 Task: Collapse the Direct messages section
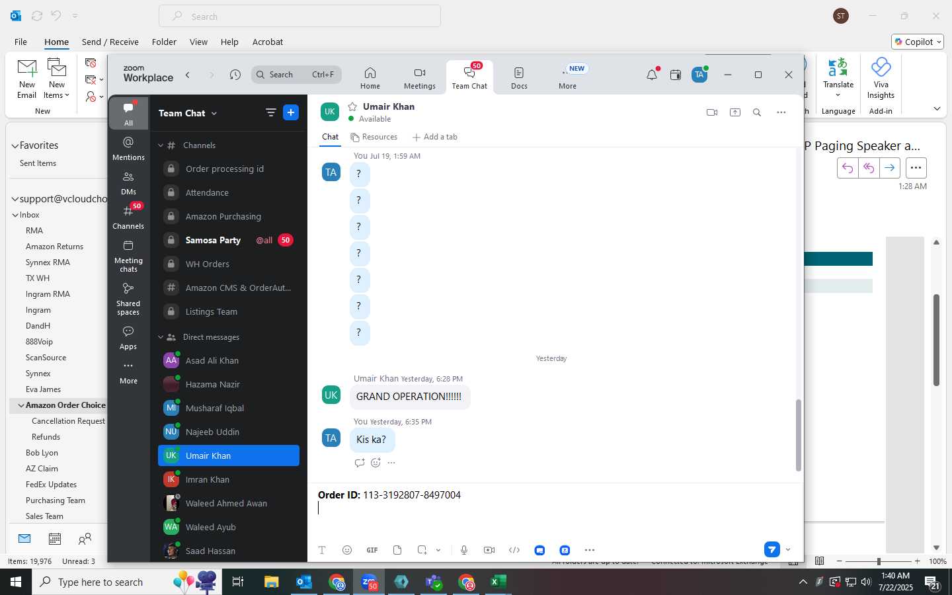tap(161, 337)
